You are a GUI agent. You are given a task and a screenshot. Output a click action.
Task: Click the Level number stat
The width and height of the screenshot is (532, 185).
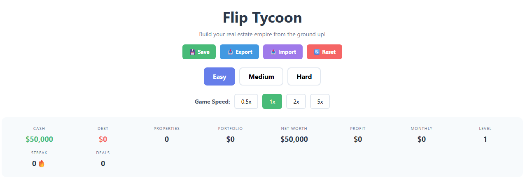[x=485, y=139]
